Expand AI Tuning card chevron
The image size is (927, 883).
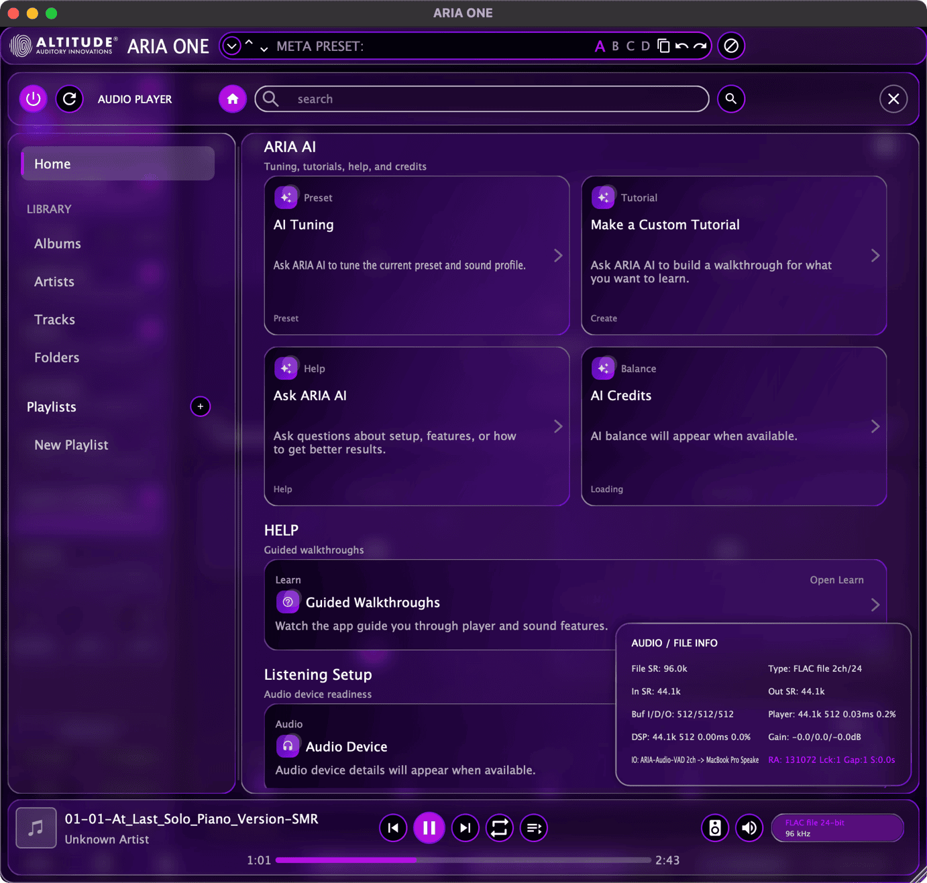click(x=558, y=255)
